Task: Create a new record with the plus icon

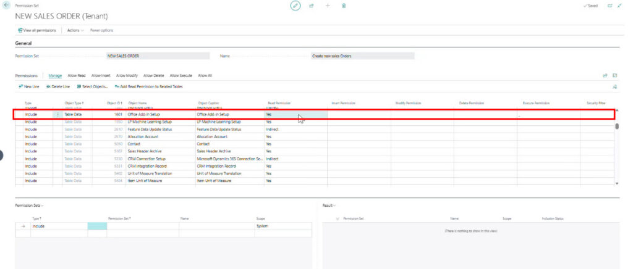Action: click(328, 6)
